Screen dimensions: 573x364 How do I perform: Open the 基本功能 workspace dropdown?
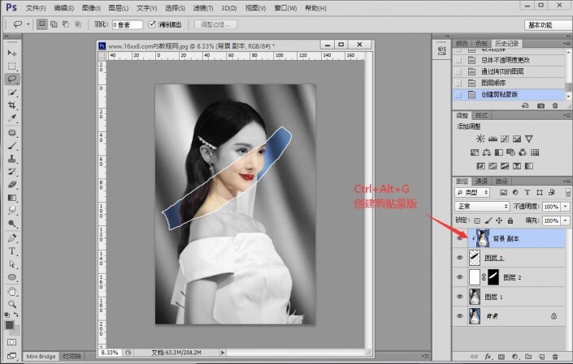(539, 24)
